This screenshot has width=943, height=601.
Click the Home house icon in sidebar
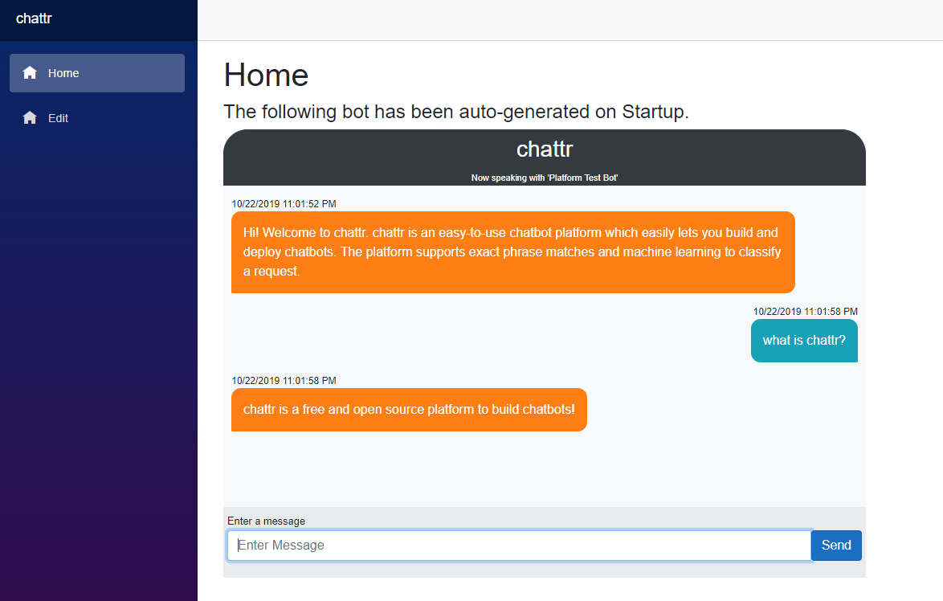(30, 73)
